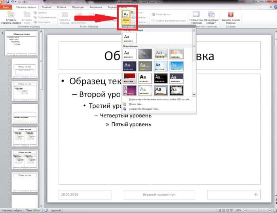Switch to Transitions tab
Screen dimensions: 277x213
[x=78, y=7]
